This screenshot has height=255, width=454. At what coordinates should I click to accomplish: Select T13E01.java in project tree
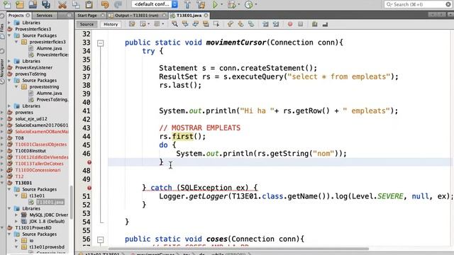pos(50,202)
